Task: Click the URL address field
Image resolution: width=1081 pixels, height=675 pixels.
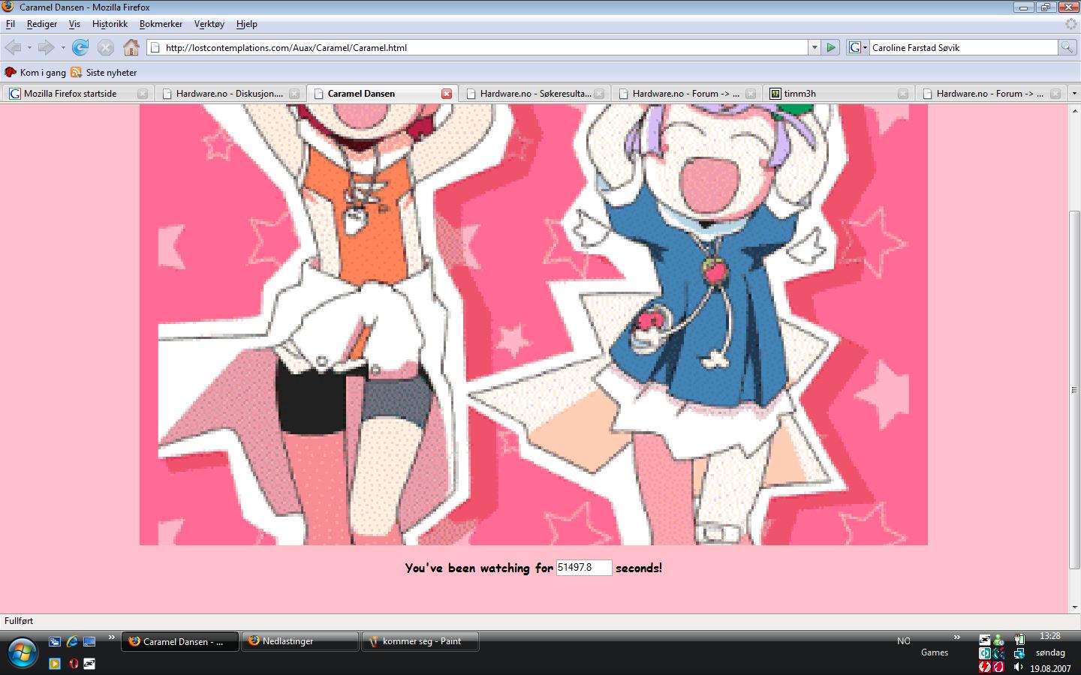Action: [x=485, y=47]
